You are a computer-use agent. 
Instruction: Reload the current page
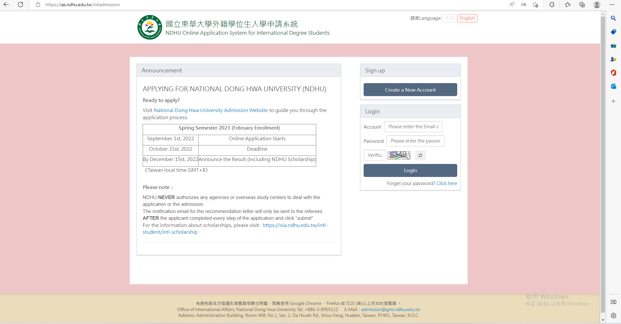tap(20, 5)
